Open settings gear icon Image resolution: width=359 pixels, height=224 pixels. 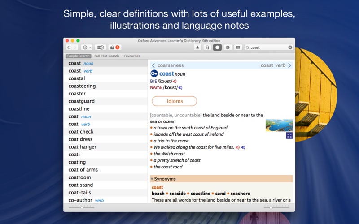click(228, 47)
